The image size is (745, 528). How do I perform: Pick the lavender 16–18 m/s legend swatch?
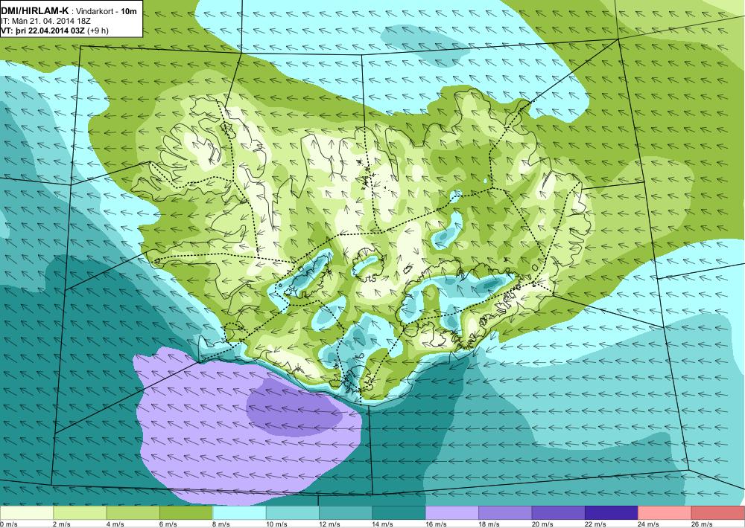pyautogui.click(x=452, y=512)
